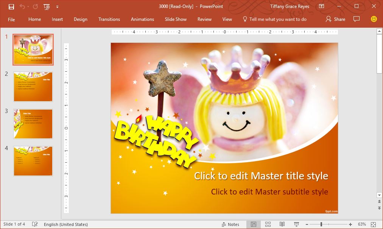383x229 pixels.
Task: Switch to the Home tab
Action: (34, 19)
